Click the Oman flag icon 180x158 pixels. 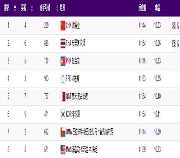[63, 132]
